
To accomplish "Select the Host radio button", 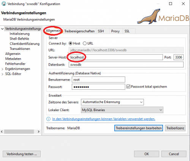I will [x=71, y=43].
